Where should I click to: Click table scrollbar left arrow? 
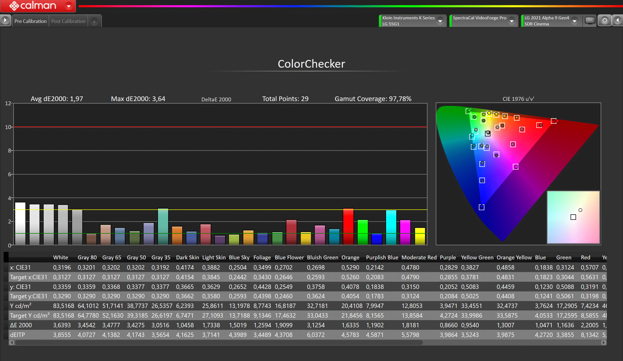coord(11,342)
